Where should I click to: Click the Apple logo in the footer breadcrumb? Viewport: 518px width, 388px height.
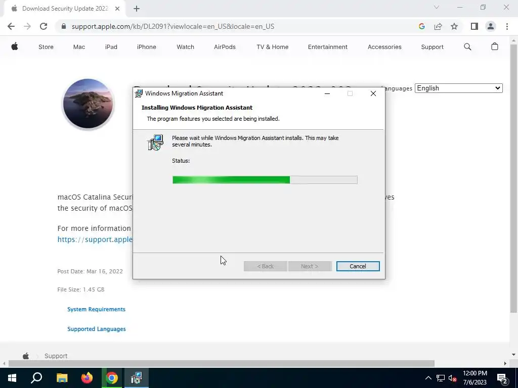click(26, 356)
